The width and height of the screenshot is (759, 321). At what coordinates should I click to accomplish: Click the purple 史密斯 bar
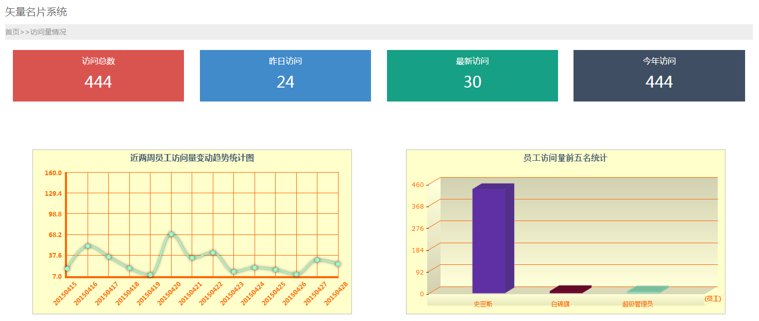(x=493, y=239)
